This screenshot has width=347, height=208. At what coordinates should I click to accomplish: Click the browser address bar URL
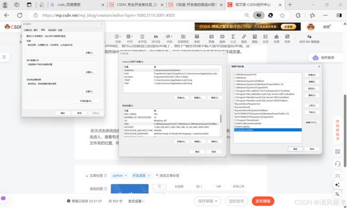[x=108, y=15]
